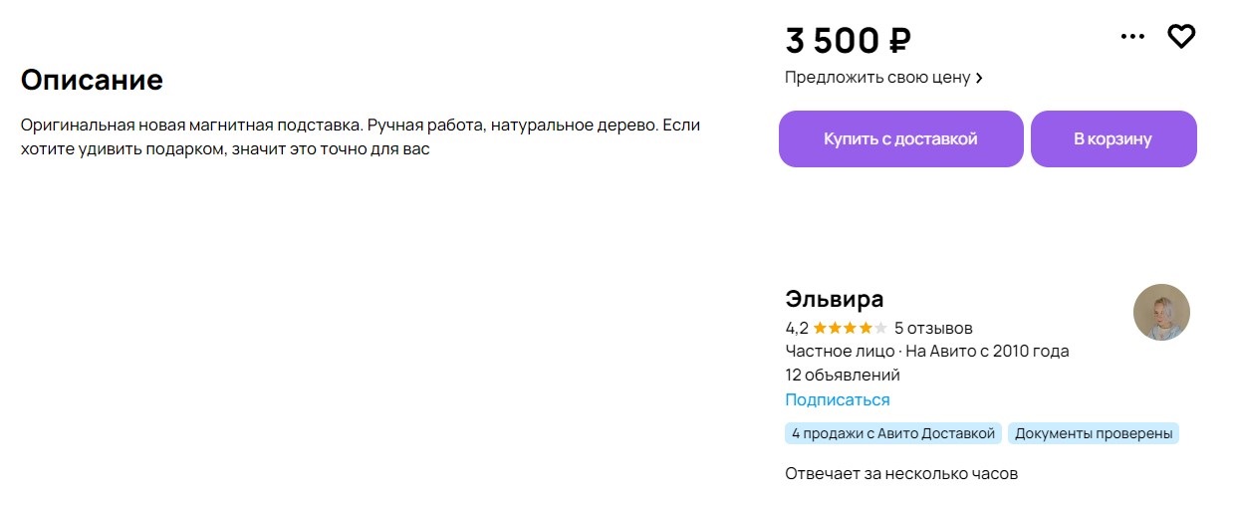Click the "4 продажи с Авито Доставкой" badge

pos(893,433)
